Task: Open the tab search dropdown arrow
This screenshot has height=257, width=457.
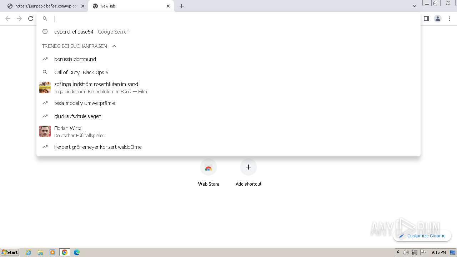Action: [x=415, y=6]
